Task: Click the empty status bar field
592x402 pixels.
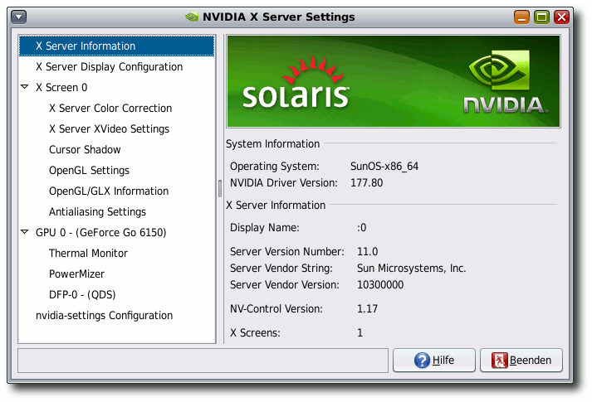Action: [203, 361]
